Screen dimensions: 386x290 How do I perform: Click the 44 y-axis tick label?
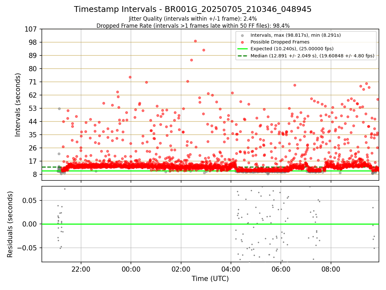33,121
